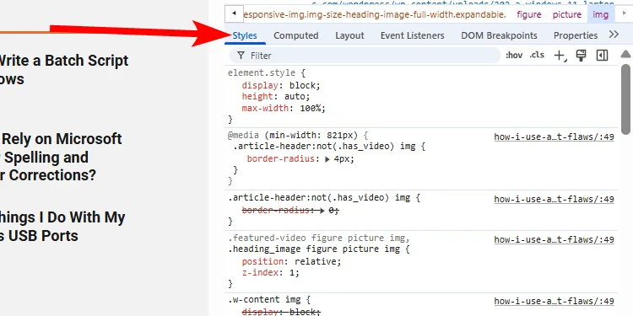Click scrollbar up arrow in Styles pane
633x316 pixels.
pos(625,54)
